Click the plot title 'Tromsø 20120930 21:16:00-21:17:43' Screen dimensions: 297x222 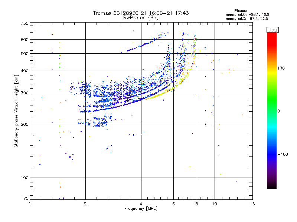click(141, 13)
